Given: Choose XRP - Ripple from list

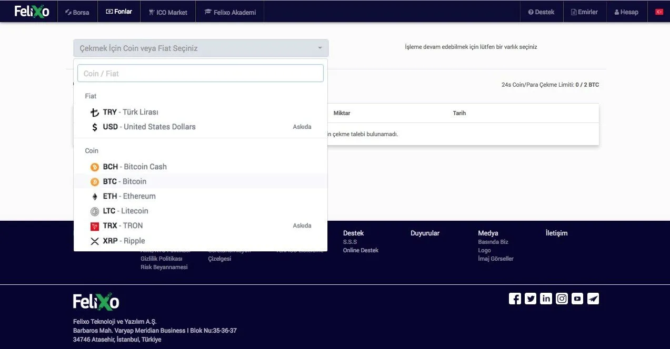Looking at the screenshot, I should 201,241.
